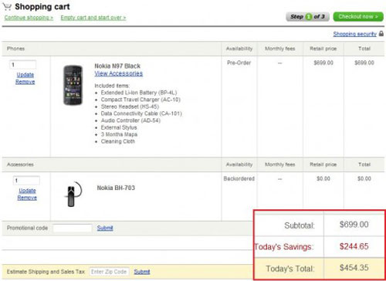
Task: Click the green Checkout now button
Action: point(358,17)
